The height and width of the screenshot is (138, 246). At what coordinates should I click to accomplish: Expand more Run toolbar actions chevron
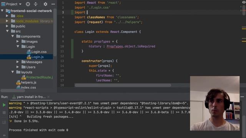(x=4, y=135)
